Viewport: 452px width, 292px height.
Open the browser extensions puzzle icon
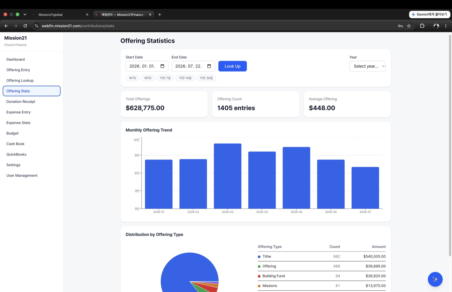(x=422, y=26)
